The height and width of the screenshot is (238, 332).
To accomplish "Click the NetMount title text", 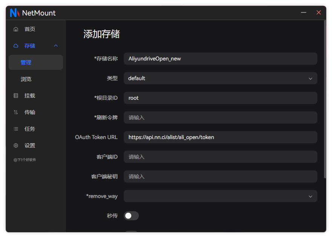I will tap(39, 13).
